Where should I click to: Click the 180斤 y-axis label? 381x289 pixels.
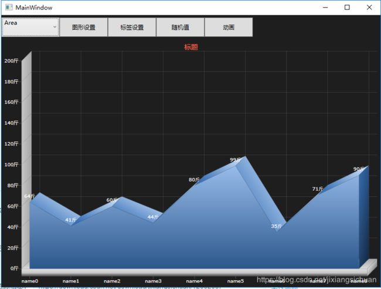point(11,81)
